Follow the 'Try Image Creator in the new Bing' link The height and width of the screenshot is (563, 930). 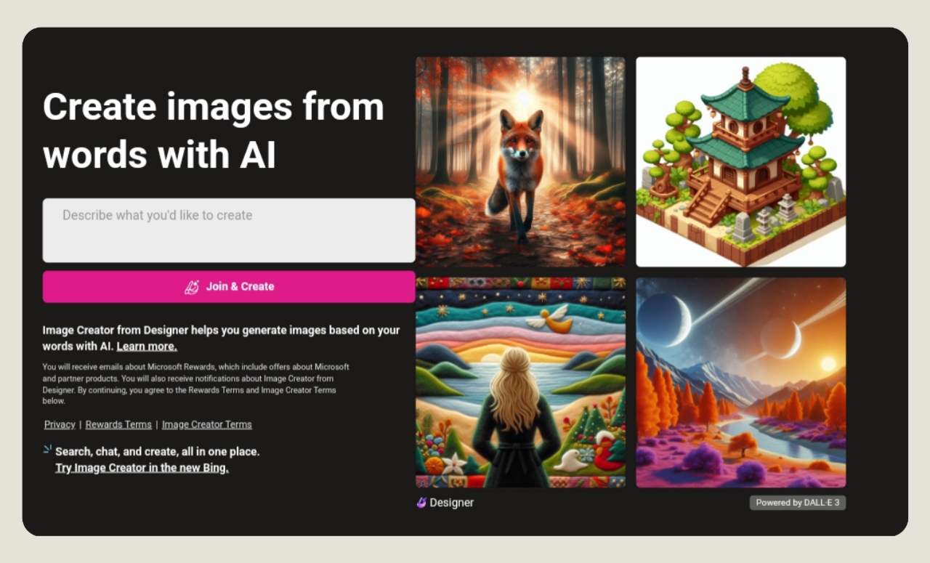click(x=142, y=468)
